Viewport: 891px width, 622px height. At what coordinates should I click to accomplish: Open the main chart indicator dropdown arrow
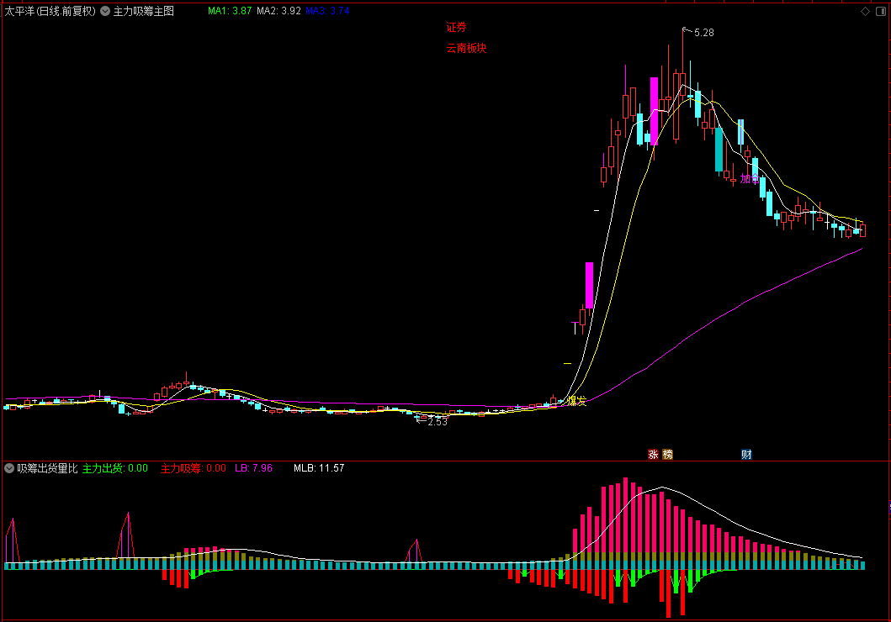[x=105, y=11]
